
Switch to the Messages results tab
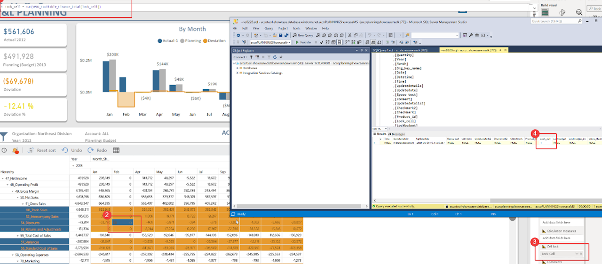[396, 134]
